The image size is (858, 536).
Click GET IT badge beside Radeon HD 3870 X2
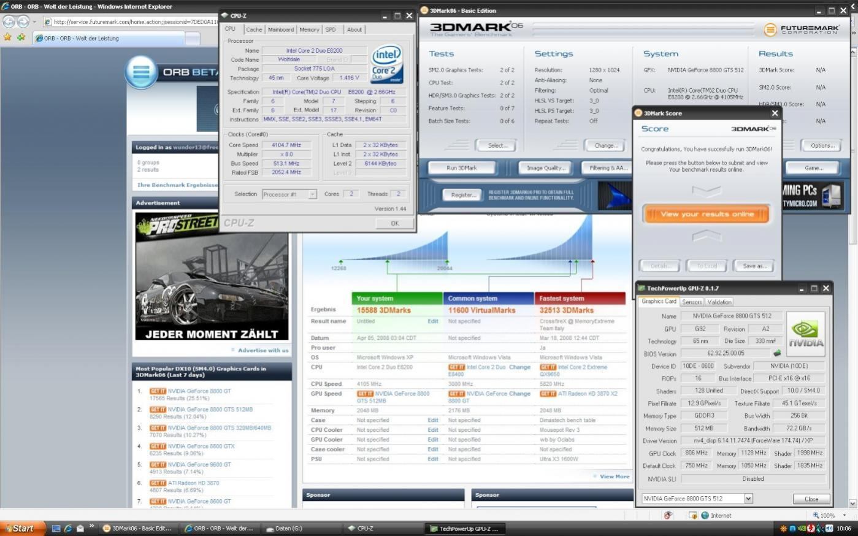[x=548, y=394]
